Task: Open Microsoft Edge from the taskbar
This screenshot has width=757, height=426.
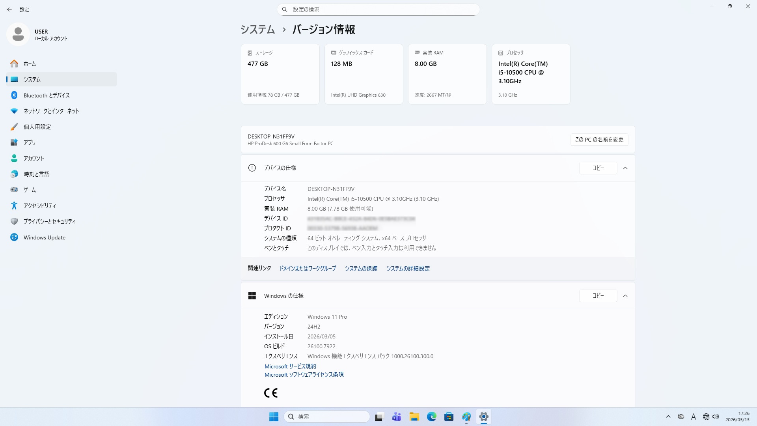Action: [x=431, y=417]
